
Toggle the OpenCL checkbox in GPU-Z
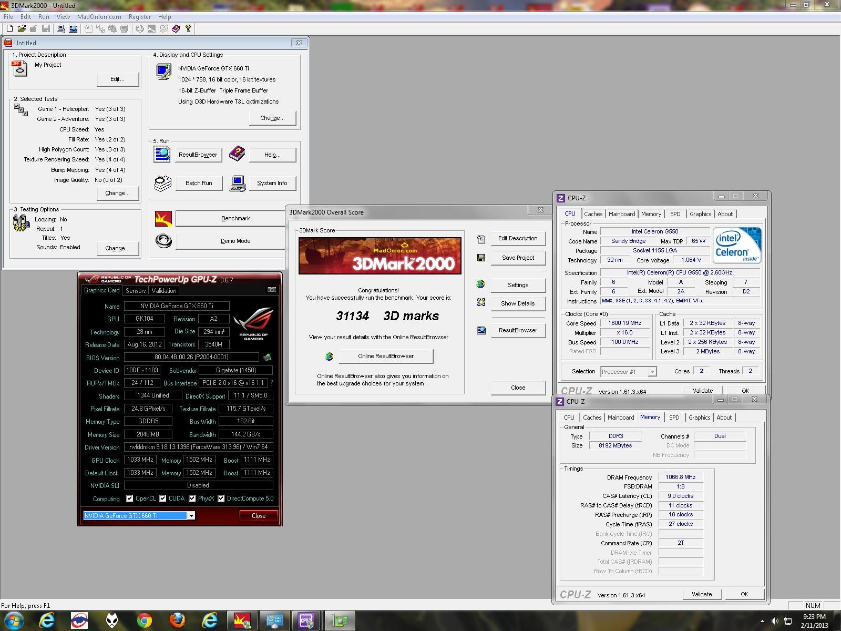tap(129, 498)
